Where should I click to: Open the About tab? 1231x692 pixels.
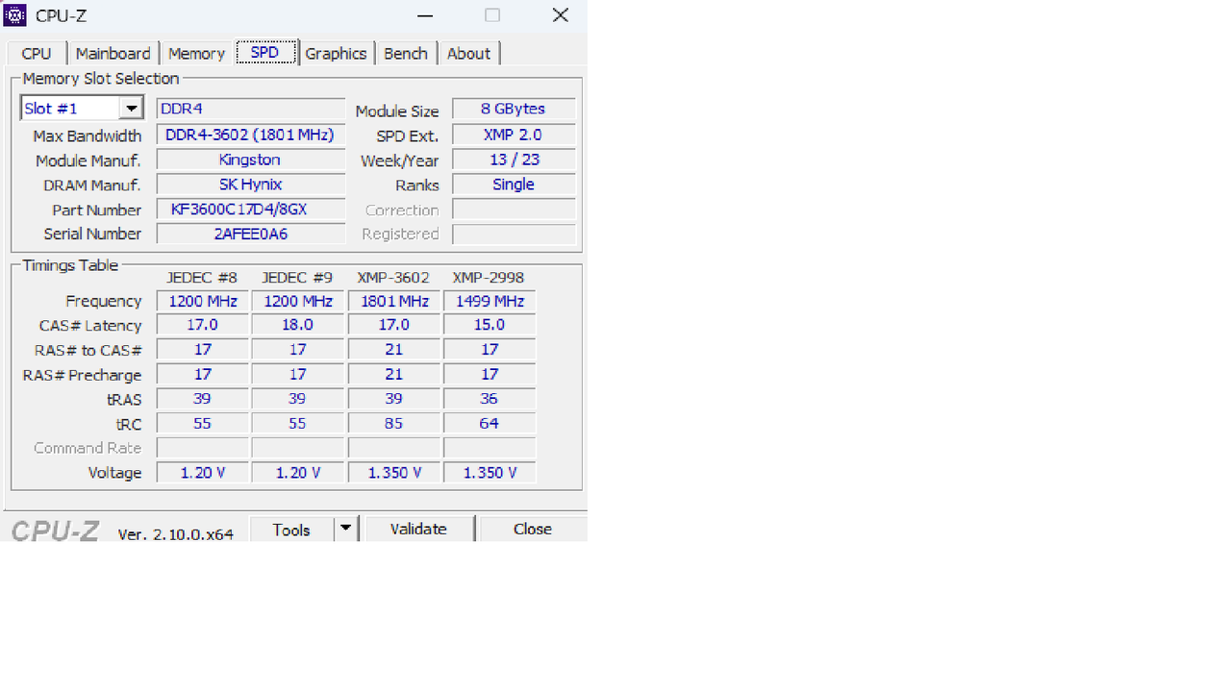(x=468, y=54)
